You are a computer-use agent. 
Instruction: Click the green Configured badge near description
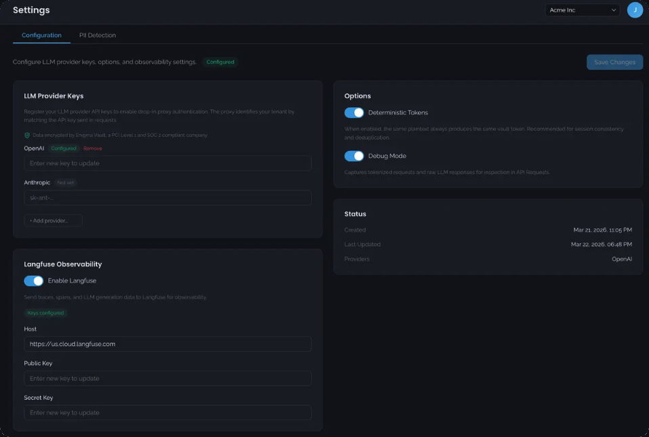pos(220,62)
